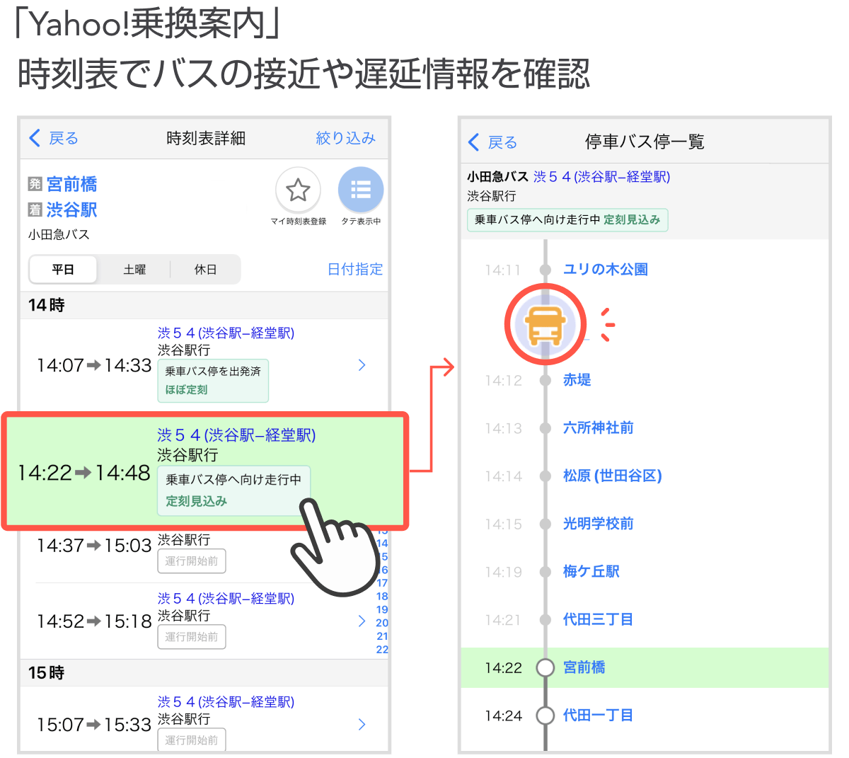849x758 pixels.
Task: Tap 戻る text on bus stop list
Action: click(x=503, y=142)
